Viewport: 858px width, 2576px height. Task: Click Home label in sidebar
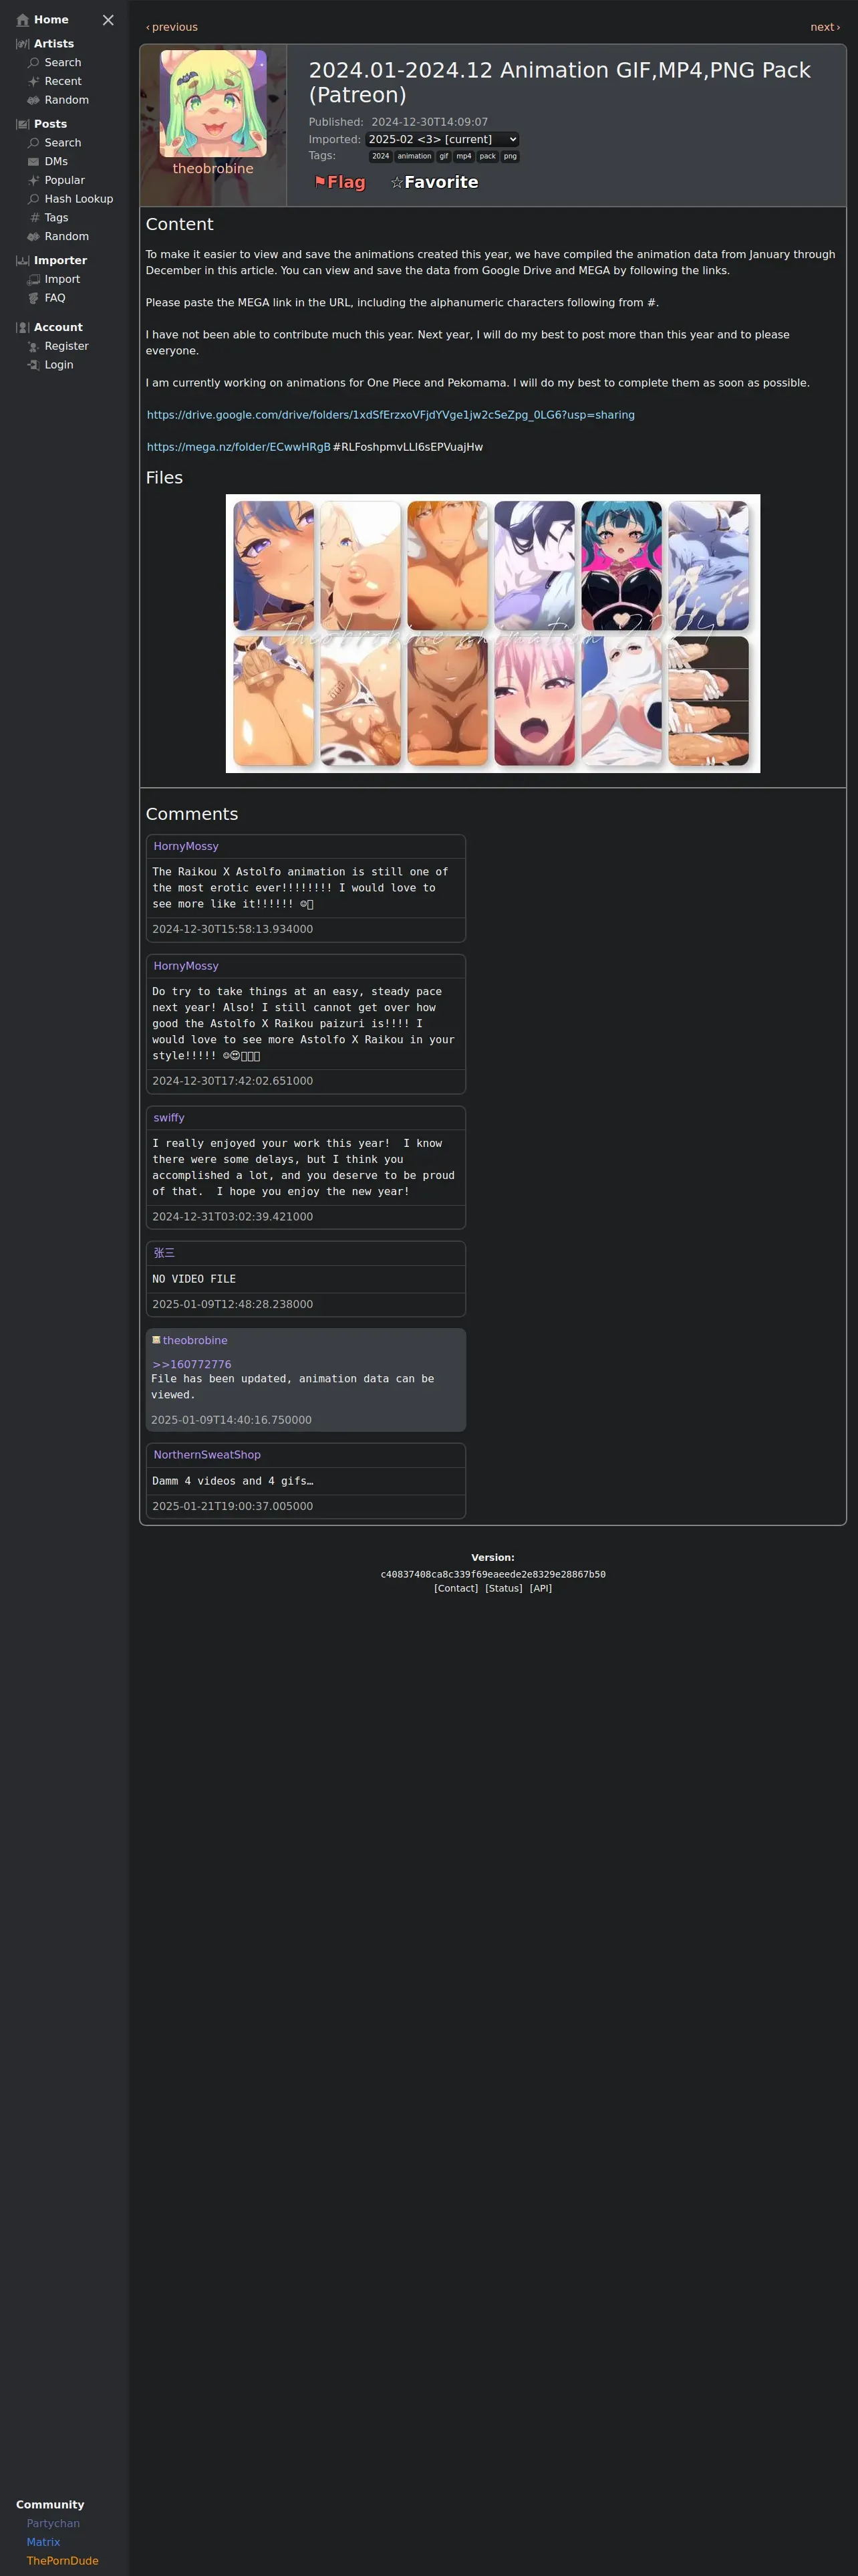coord(51,20)
